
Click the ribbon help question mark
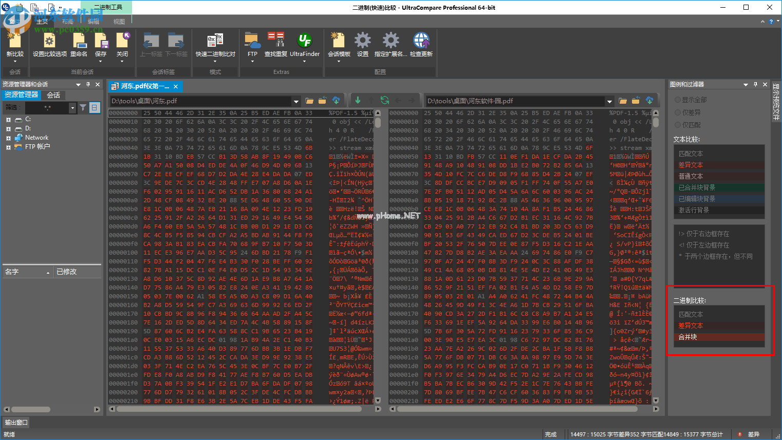pyautogui.click(x=771, y=22)
